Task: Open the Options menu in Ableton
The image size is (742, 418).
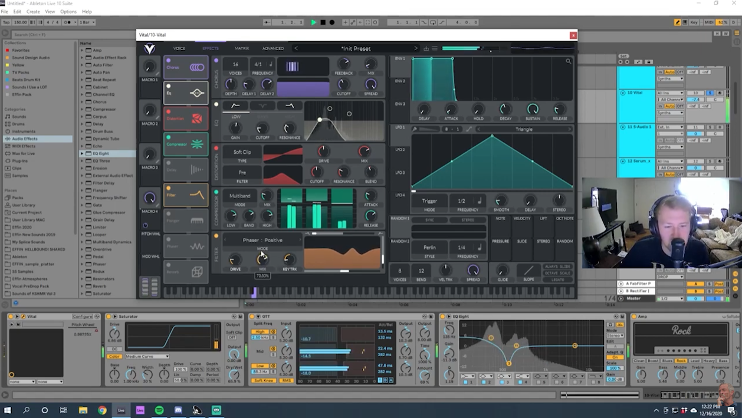Action: click(68, 12)
